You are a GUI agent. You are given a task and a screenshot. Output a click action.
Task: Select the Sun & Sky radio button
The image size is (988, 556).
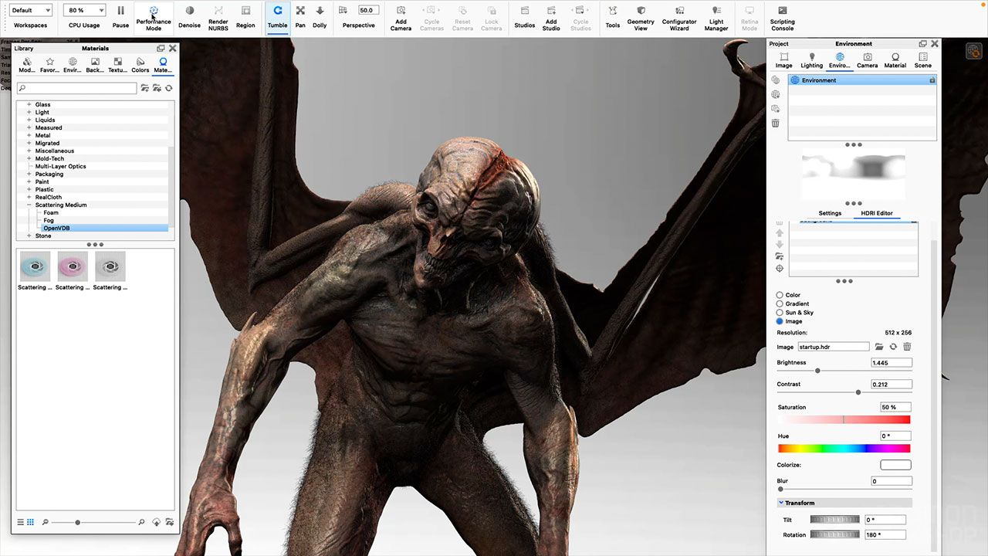[x=780, y=313]
